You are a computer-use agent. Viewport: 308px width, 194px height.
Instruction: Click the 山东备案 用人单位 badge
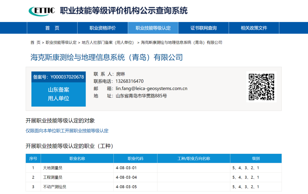point(59,94)
